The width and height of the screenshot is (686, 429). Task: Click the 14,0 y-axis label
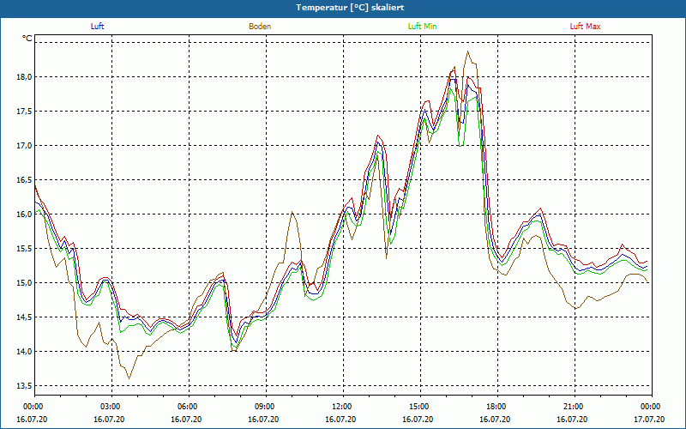point(25,352)
